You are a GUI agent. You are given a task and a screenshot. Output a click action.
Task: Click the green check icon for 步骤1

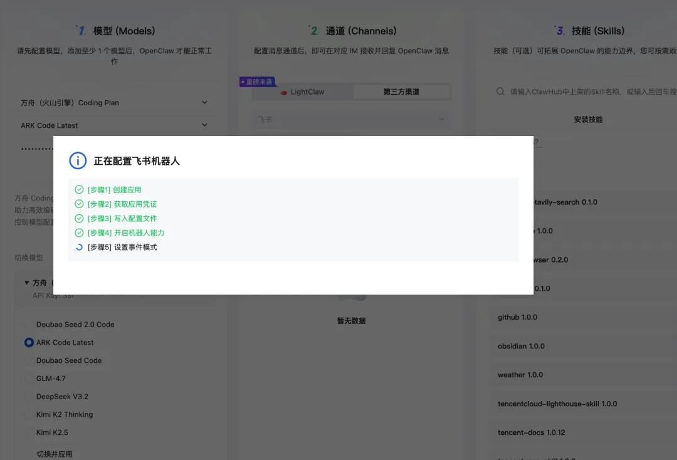coord(79,189)
